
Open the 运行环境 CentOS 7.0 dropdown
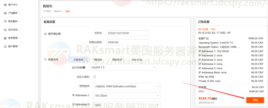pyautogui.click(x=123, y=68)
